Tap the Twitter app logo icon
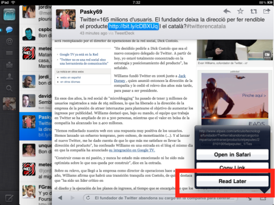Screen dimensions: 275x205 [9, 14]
